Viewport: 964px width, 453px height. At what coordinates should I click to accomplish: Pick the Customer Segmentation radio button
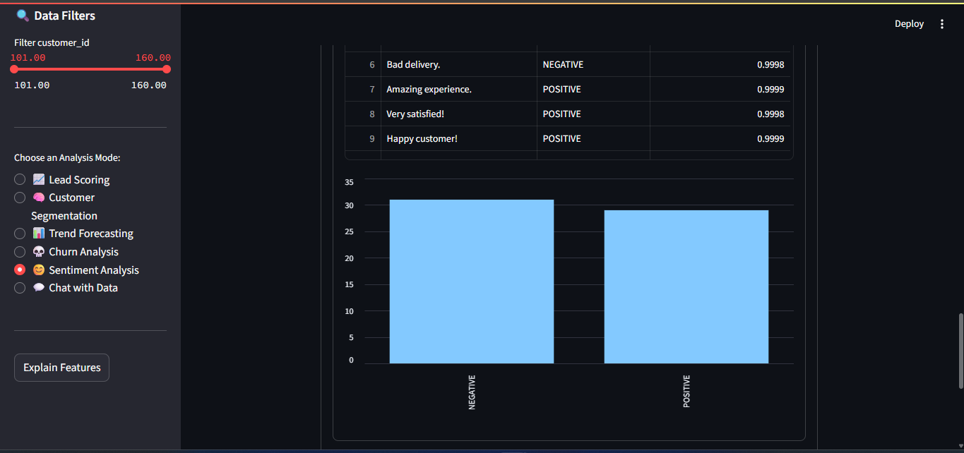[x=20, y=198]
